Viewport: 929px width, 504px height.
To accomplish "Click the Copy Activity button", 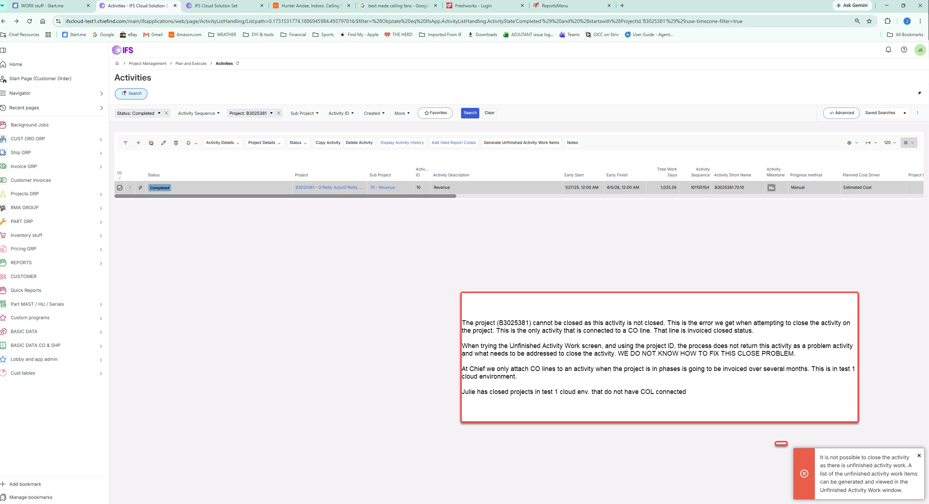I will 328,143.
